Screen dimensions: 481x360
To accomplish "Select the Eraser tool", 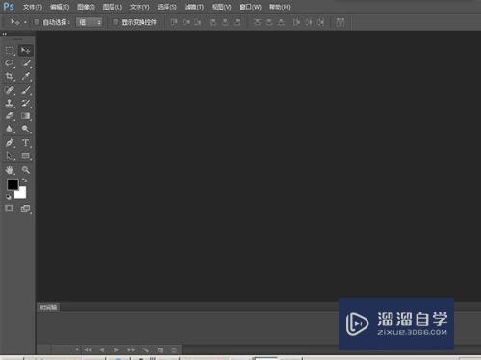I will click(10, 116).
